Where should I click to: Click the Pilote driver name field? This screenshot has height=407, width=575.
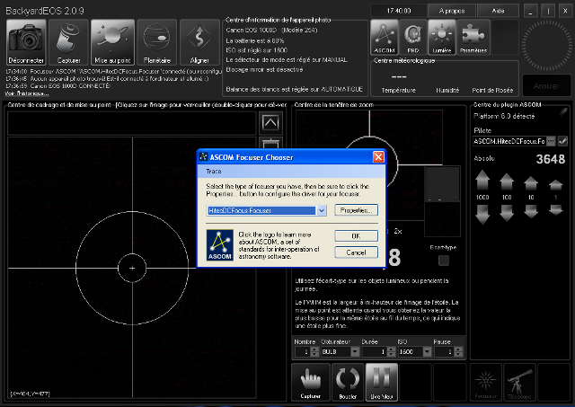[x=509, y=141]
